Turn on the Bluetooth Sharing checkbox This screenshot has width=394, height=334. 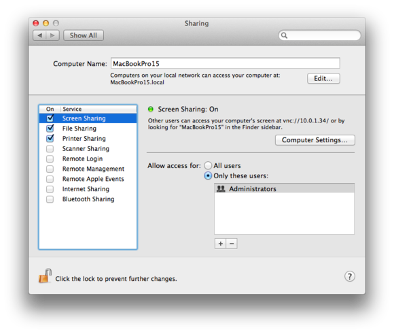point(50,199)
